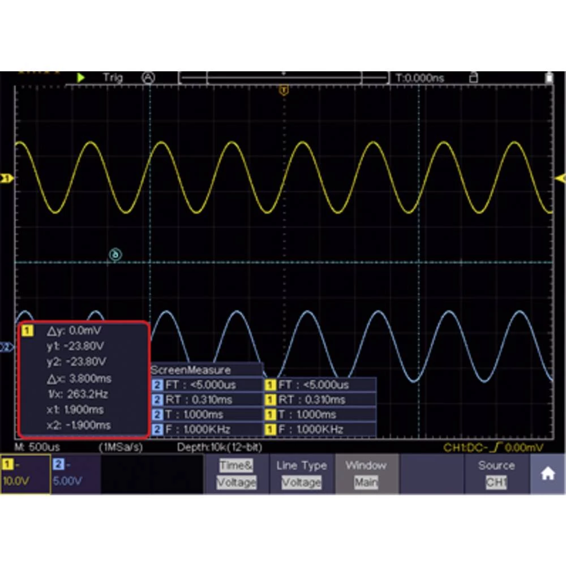This screenshot has height=566, width=566.
Task: Click the yellow channel 1 ground marker
Action: point(6,179)
